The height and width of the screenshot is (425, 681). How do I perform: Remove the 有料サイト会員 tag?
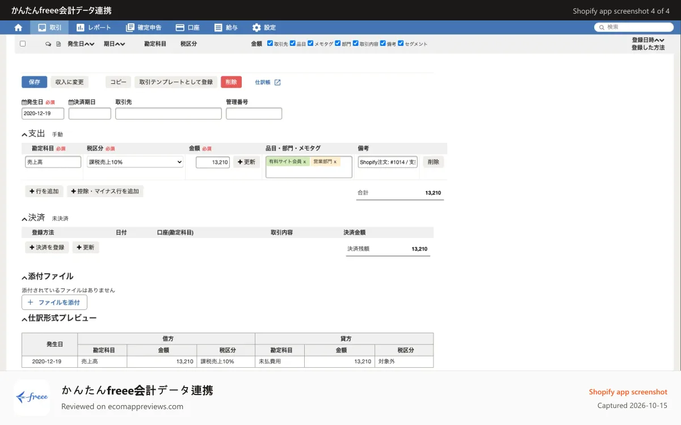point(305,162)
